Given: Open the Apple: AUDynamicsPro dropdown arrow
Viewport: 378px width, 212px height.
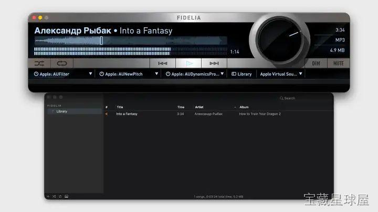Looking at the screenshot, I should [222, 74].
